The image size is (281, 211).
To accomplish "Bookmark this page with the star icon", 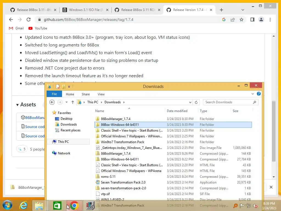I will [241, 20].
